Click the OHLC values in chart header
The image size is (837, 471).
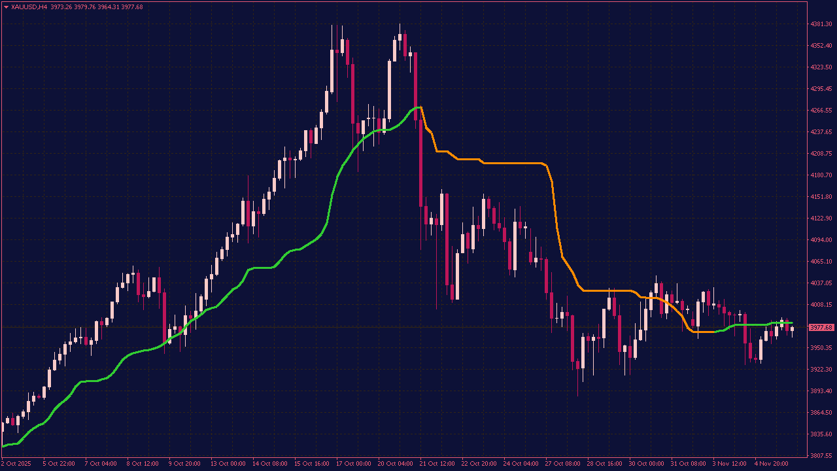point(97,7)
